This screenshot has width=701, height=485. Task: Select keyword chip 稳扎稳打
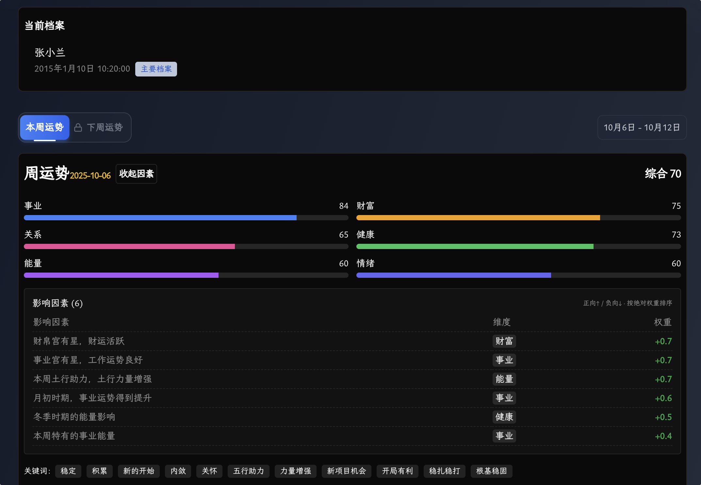click(444, 471)
